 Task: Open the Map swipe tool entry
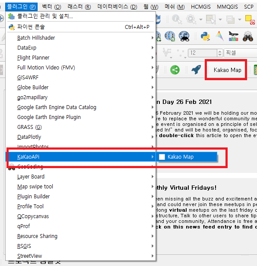(81, 187)
